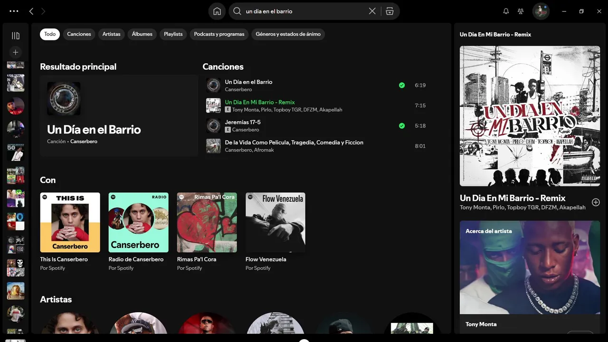Open Radio de Canserbero playlist cover
This screenshot has width=608, height=342.
pyautogui.click(x=139, y=222)
